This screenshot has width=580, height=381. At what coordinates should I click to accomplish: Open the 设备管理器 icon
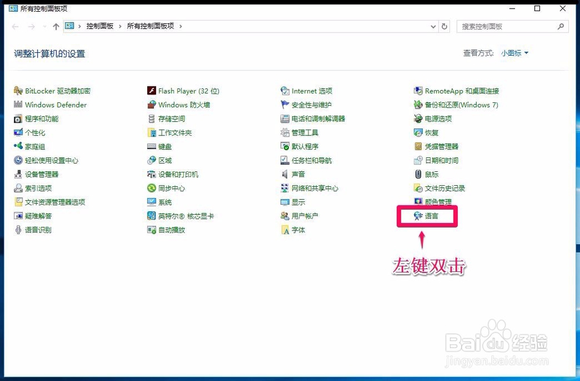18,174
